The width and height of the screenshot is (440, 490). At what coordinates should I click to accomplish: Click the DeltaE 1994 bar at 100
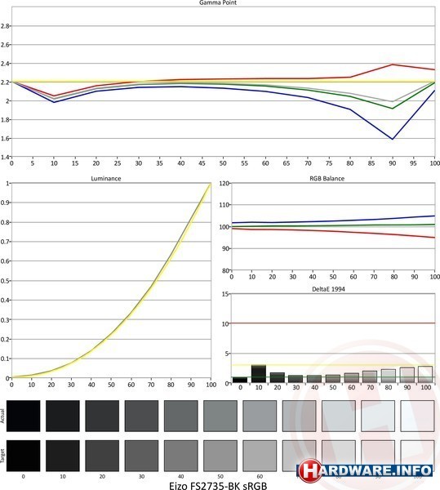tap(425, 375)
